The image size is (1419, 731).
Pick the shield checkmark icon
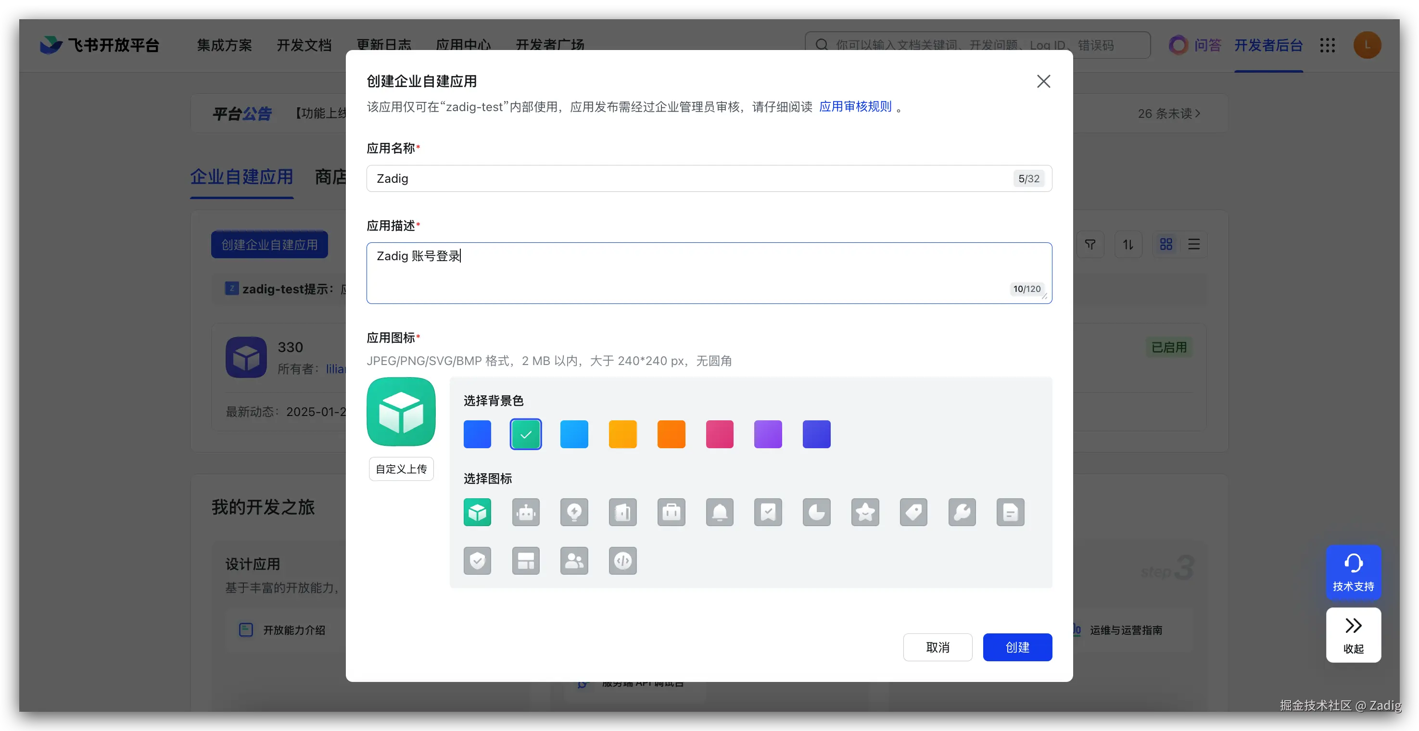477,561
